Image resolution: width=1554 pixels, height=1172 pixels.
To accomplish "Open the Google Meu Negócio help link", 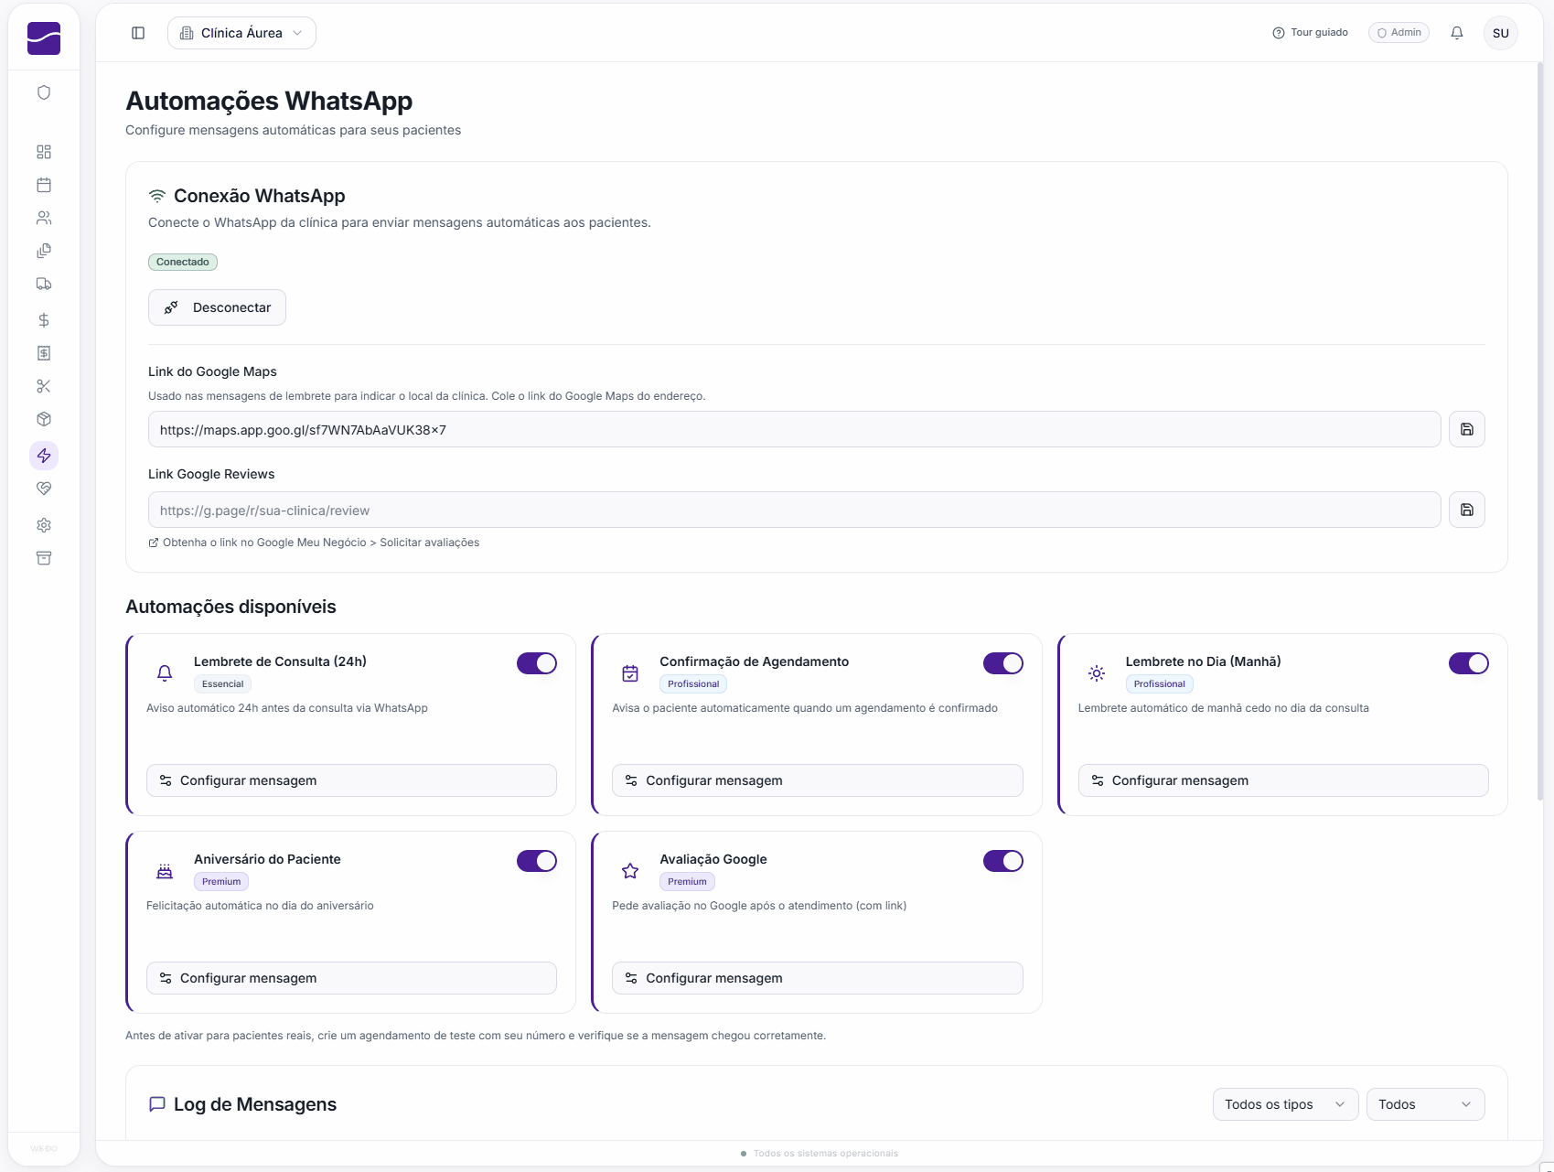I will [314, 543].
